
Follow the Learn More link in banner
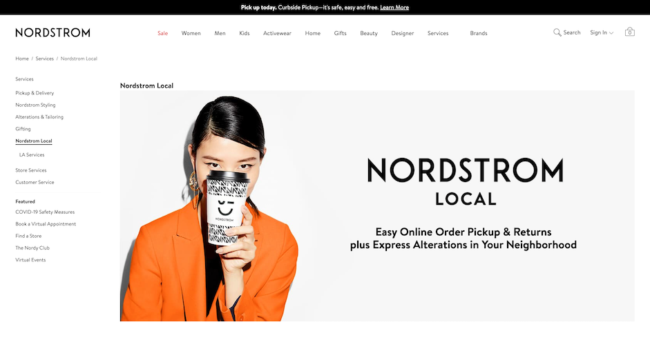[394, 8]
